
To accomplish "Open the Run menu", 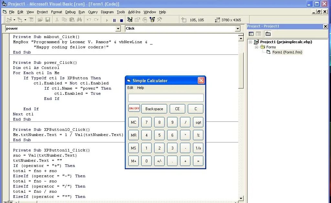I will tap(82, 12).
